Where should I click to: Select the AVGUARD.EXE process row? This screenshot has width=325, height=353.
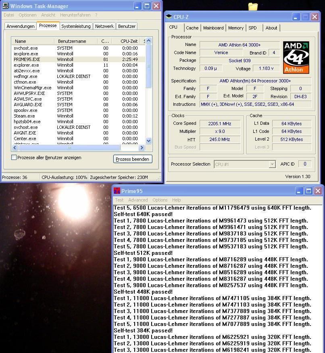tap(78, 105)
